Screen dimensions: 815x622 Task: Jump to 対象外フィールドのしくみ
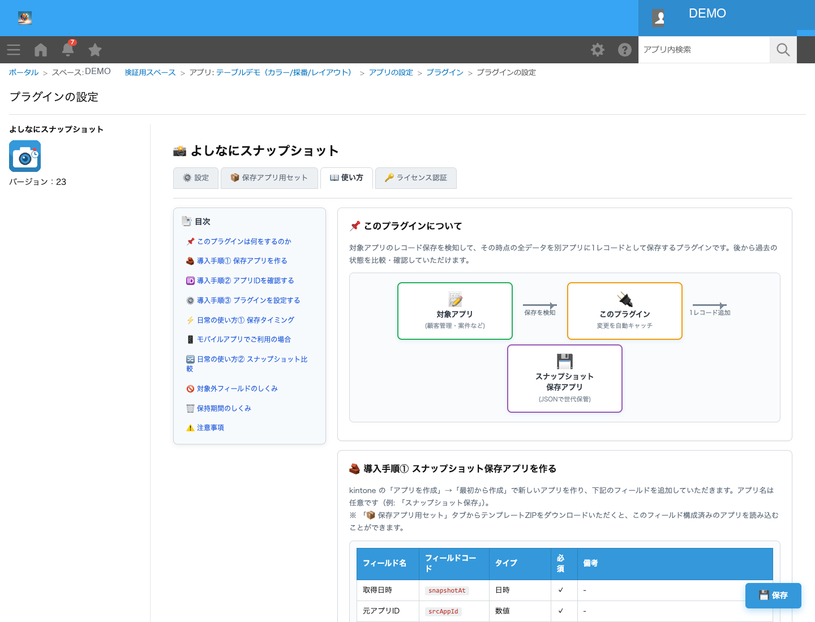coord(232,388)
